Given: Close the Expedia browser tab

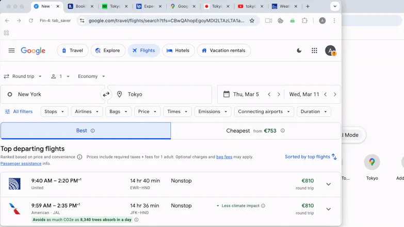Looking at the screenshot, I should click(160, 6).
